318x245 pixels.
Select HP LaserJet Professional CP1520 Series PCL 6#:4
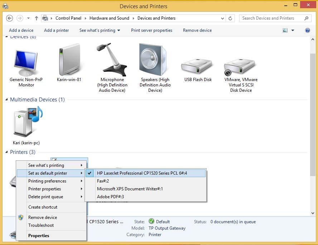pyautogui.click(x=145, y=173)
